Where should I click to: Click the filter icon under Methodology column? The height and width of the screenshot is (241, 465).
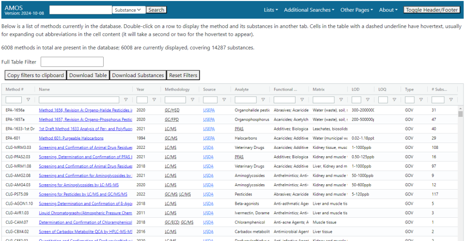pyautogui.click(x=192, y=100)
